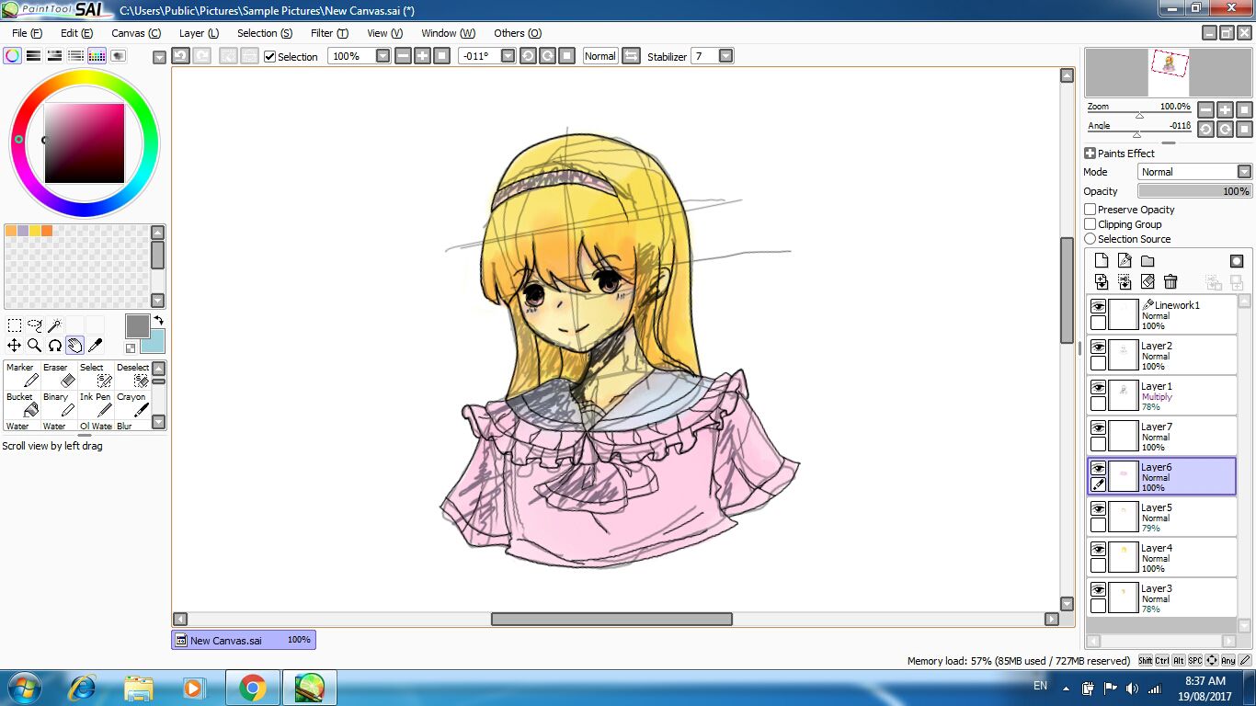Toggle the Swatches panel icon
Screen dimensions: 1256x706
coord(97,56)
